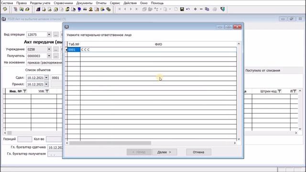Select the 0001 cell in Таб.№ column
The height and width of the screenshot is (172, 306).
tap(74, 50)
